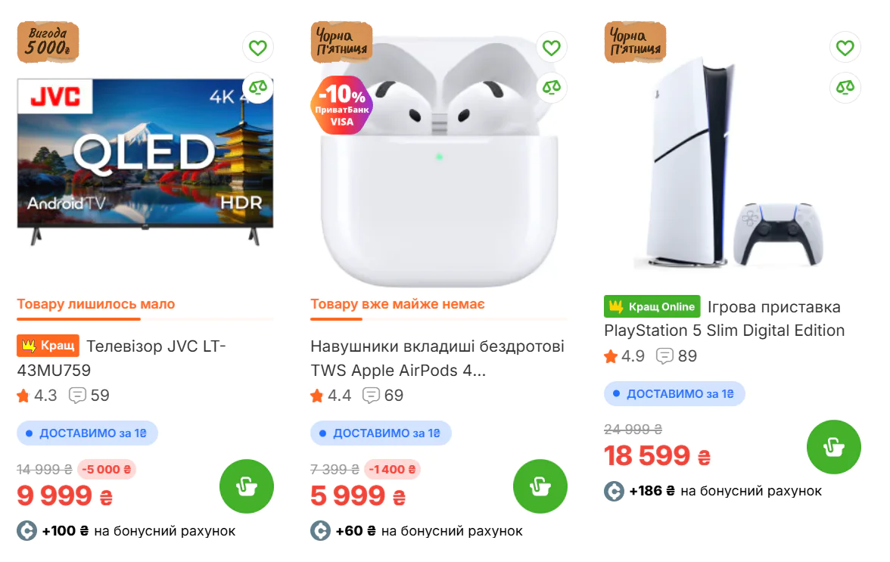The image size is (890, 562).
Task: Click the compare scales icon on the PlayStation 5
Action: [845, 88]
